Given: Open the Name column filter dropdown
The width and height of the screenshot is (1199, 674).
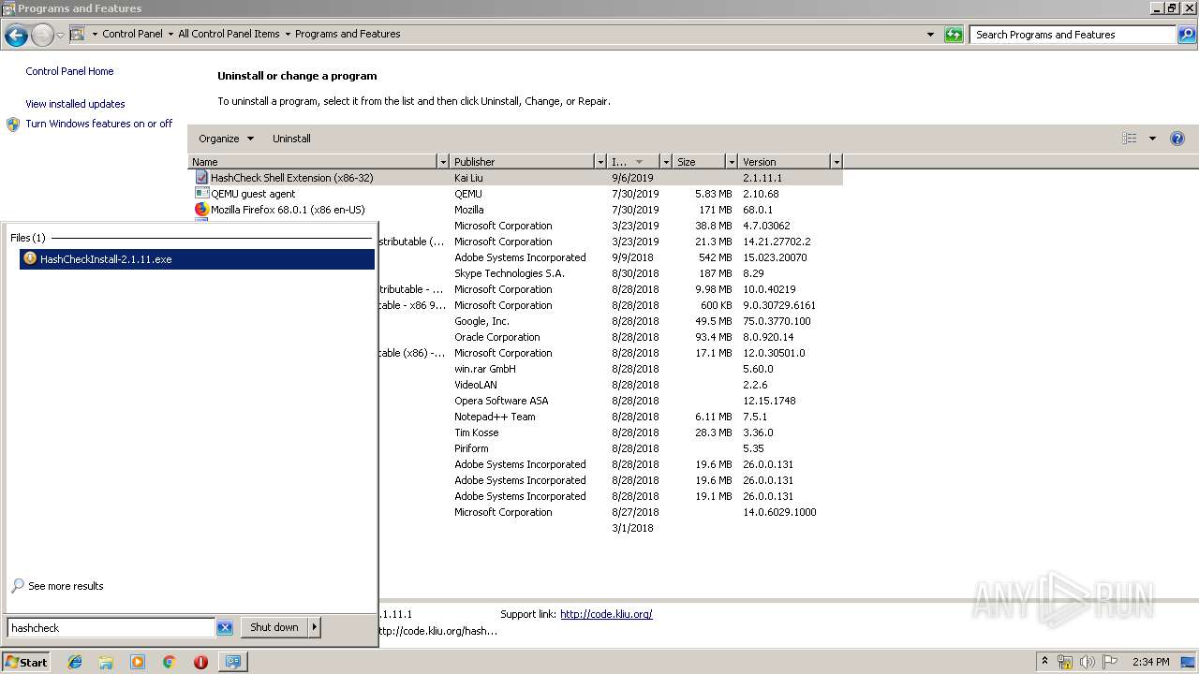Looking at the screenshot, I should coord(443,162).
